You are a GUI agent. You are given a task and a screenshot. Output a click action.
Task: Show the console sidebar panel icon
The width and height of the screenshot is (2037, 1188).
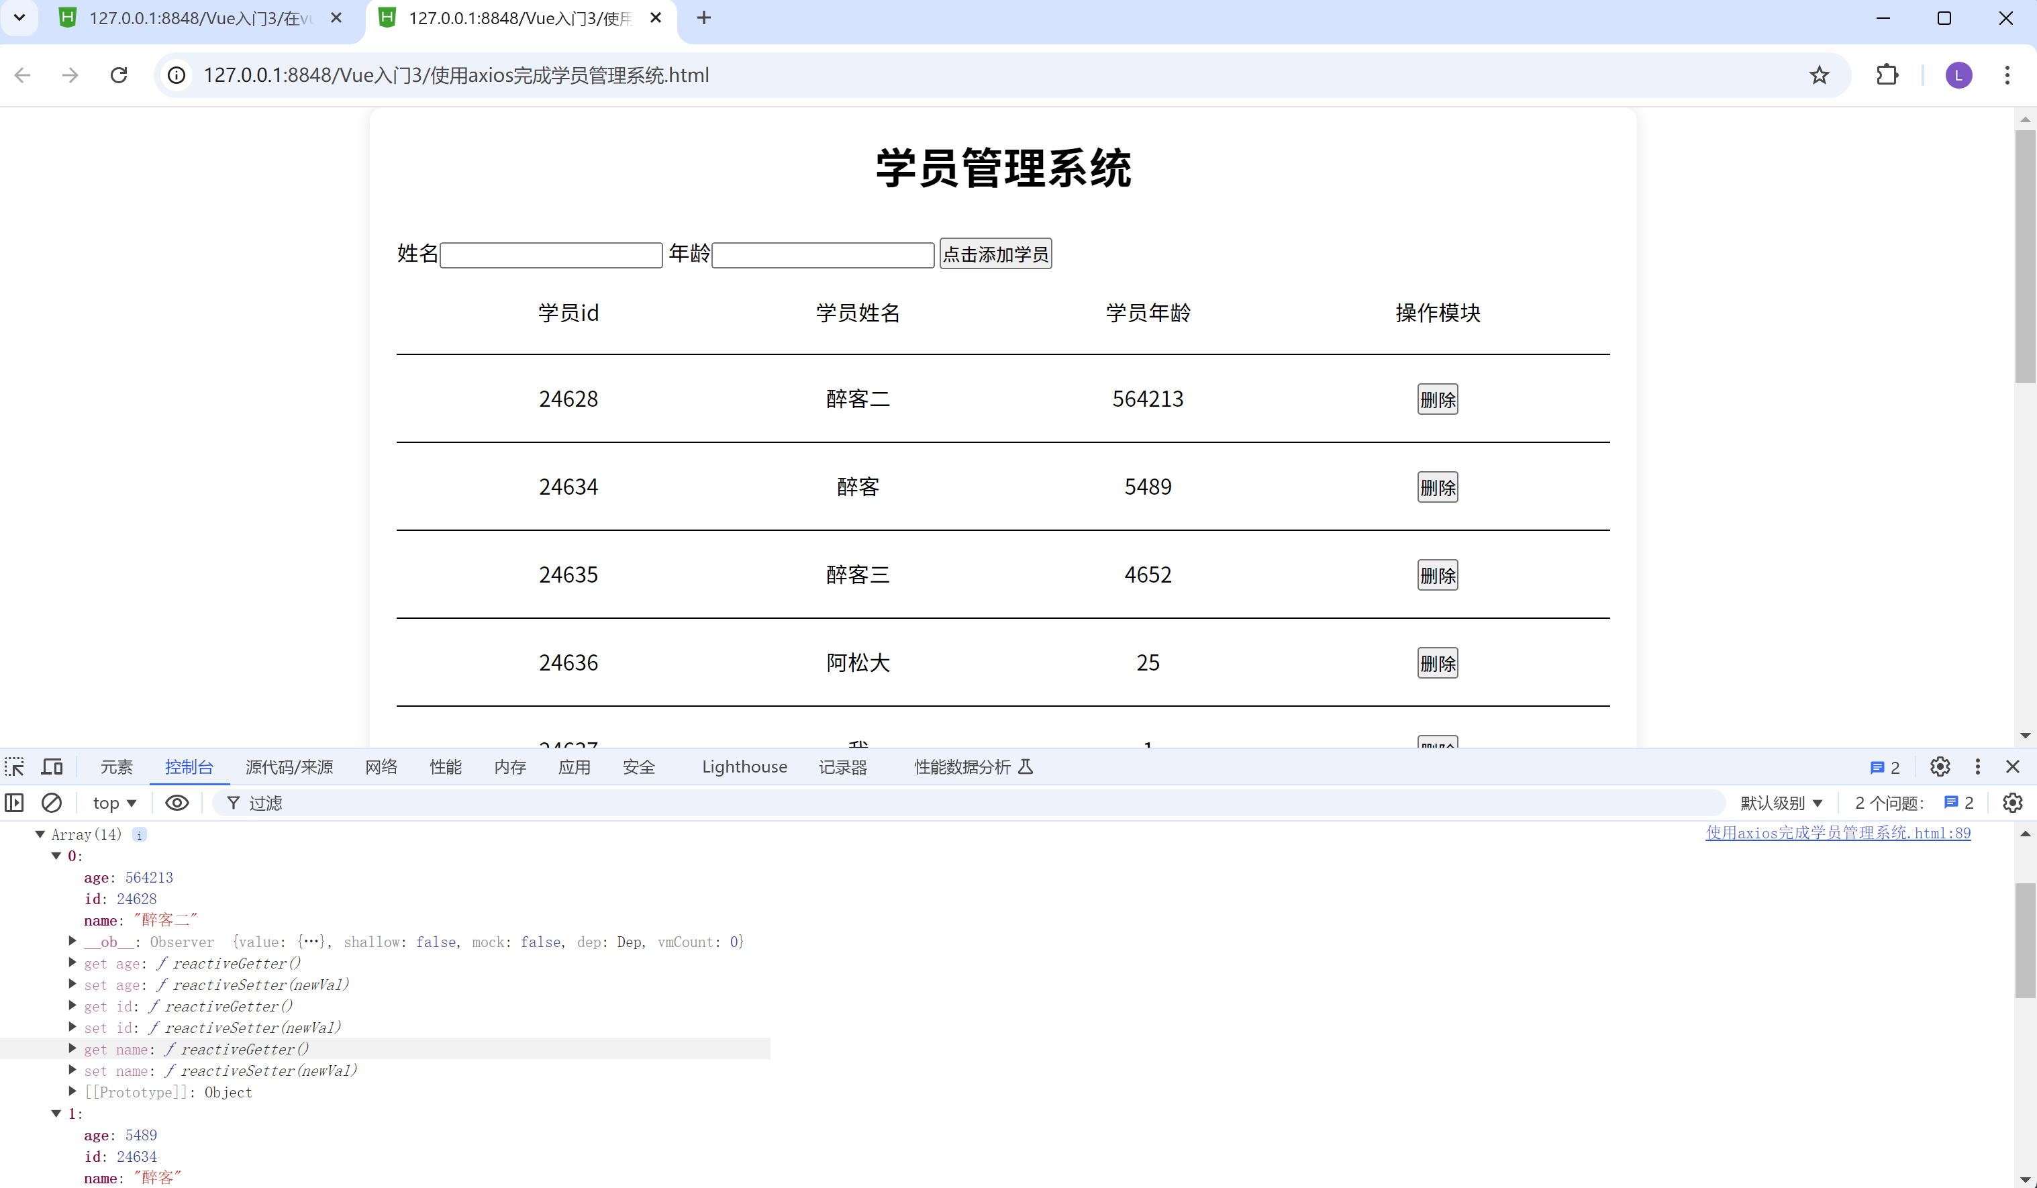pos(15,803)
